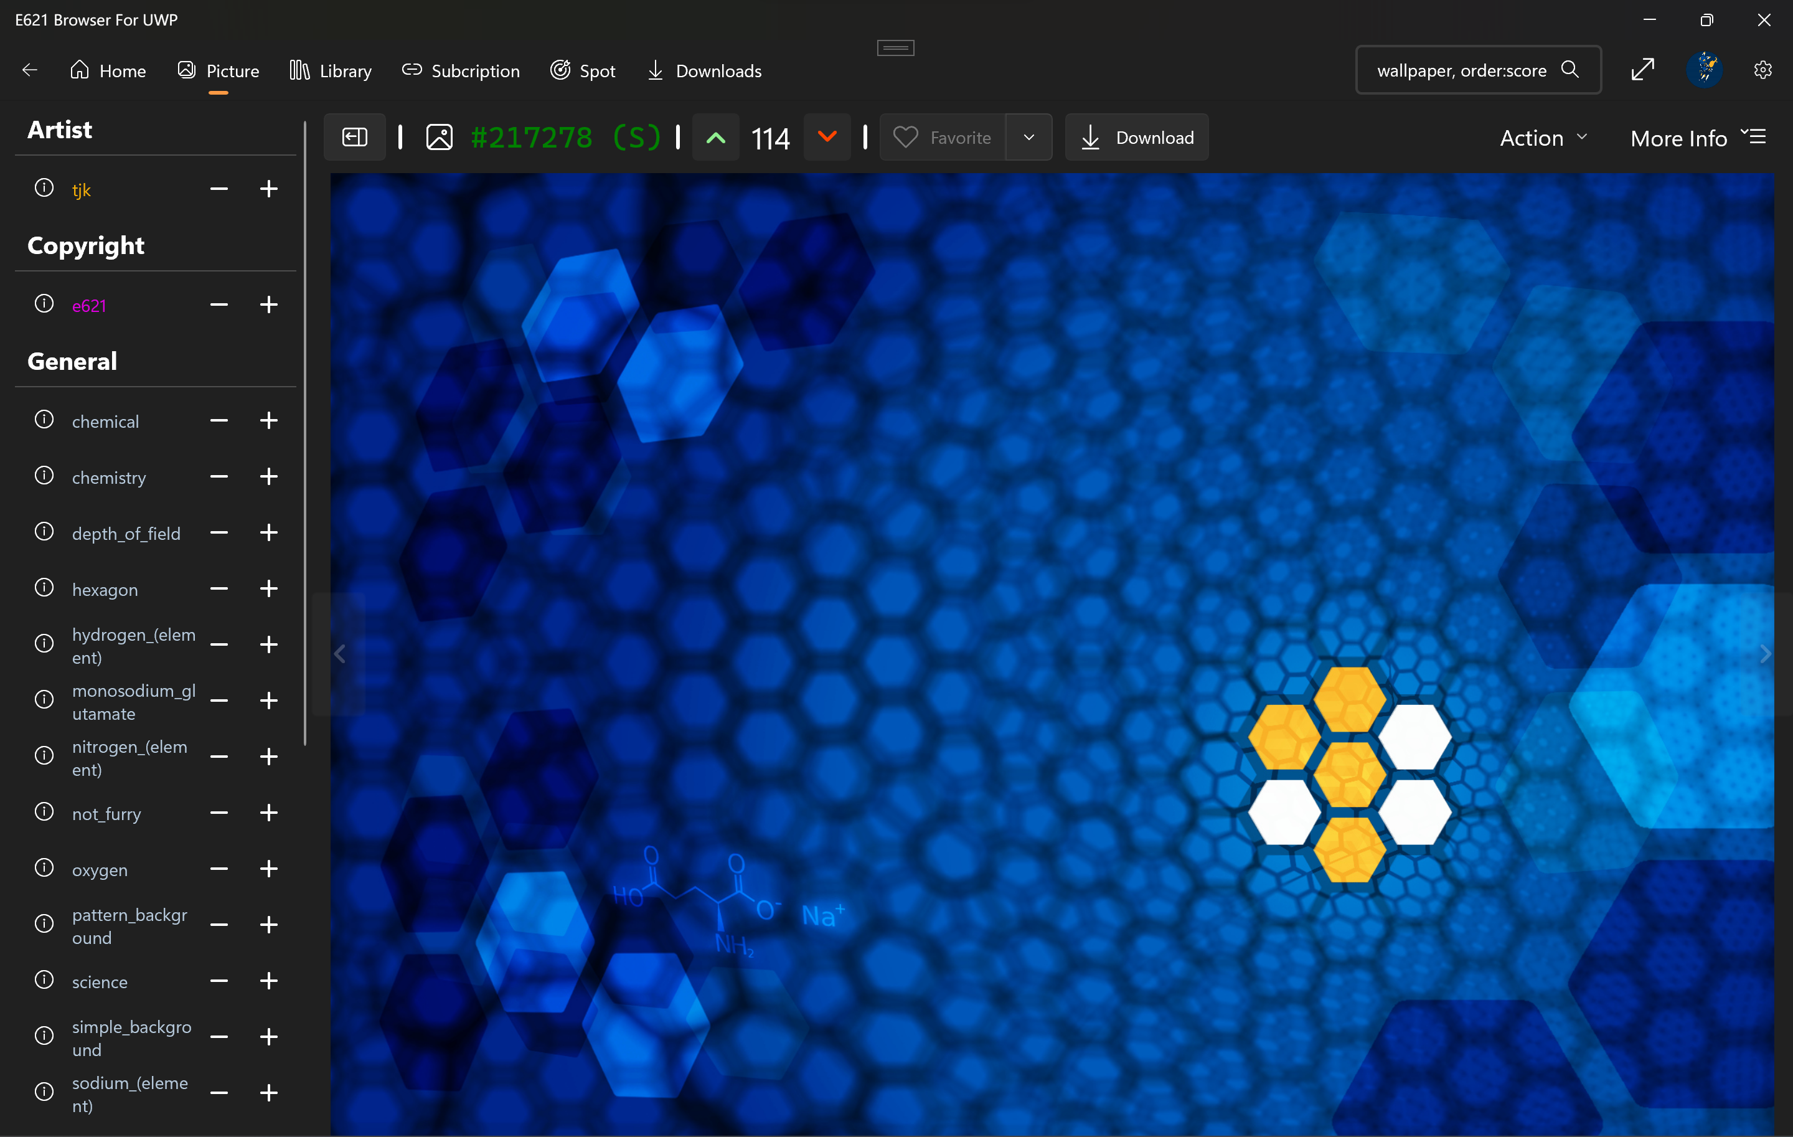
Task: Open artist tag tjk link
Action: pyautogui.click(x=81, y=190)
